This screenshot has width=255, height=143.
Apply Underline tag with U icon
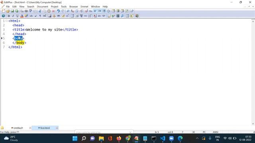pos(18,16)
